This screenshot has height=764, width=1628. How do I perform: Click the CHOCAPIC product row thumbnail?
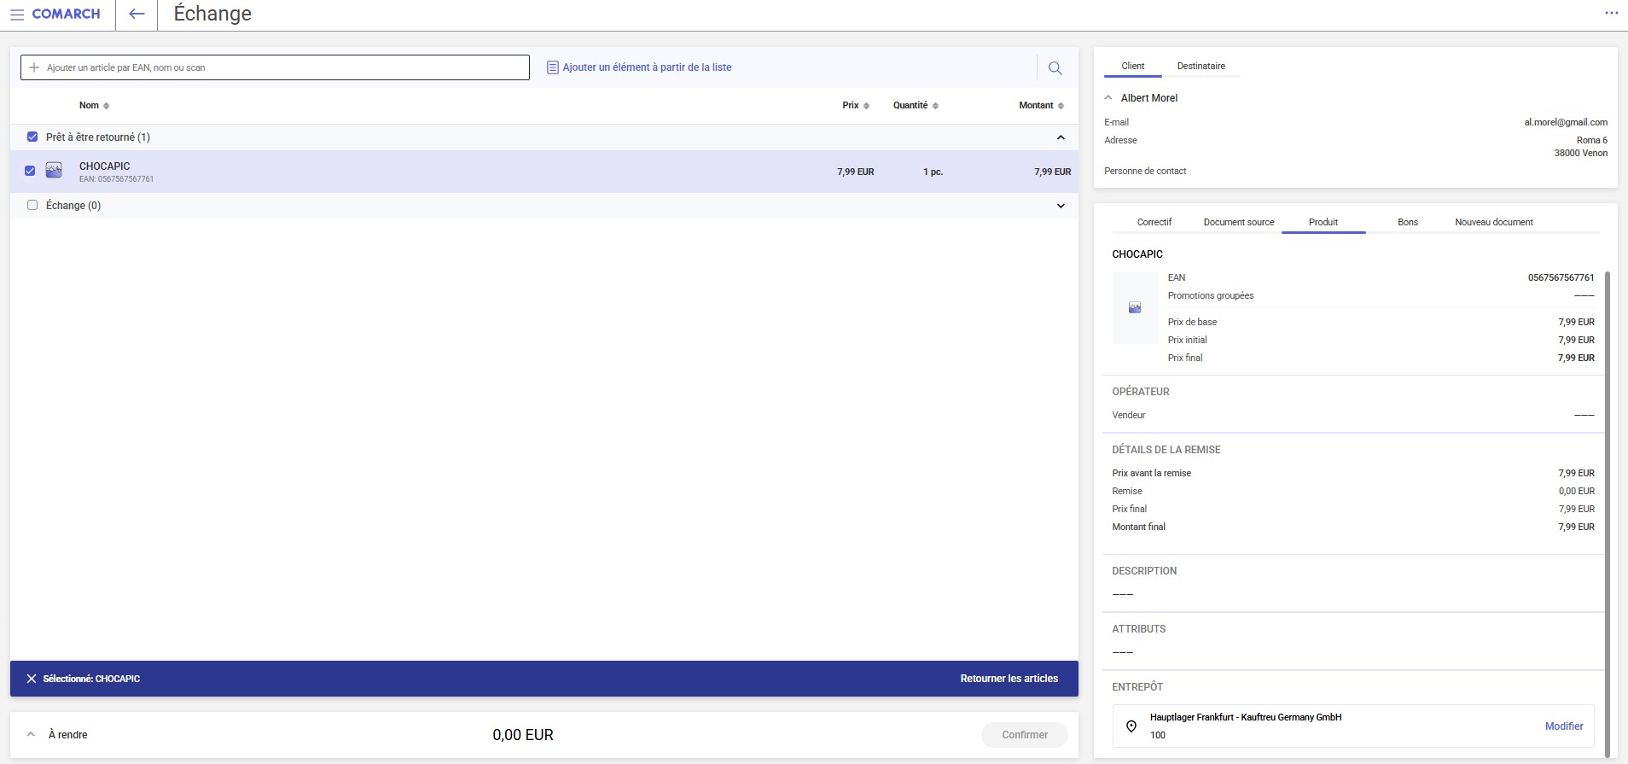pos(54,171)
